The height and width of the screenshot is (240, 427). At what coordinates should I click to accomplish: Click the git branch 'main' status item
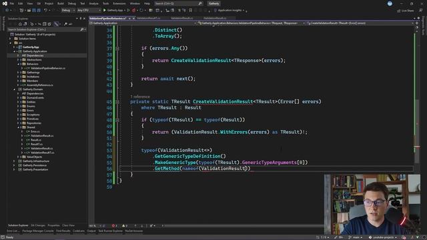tap(355, 237)
